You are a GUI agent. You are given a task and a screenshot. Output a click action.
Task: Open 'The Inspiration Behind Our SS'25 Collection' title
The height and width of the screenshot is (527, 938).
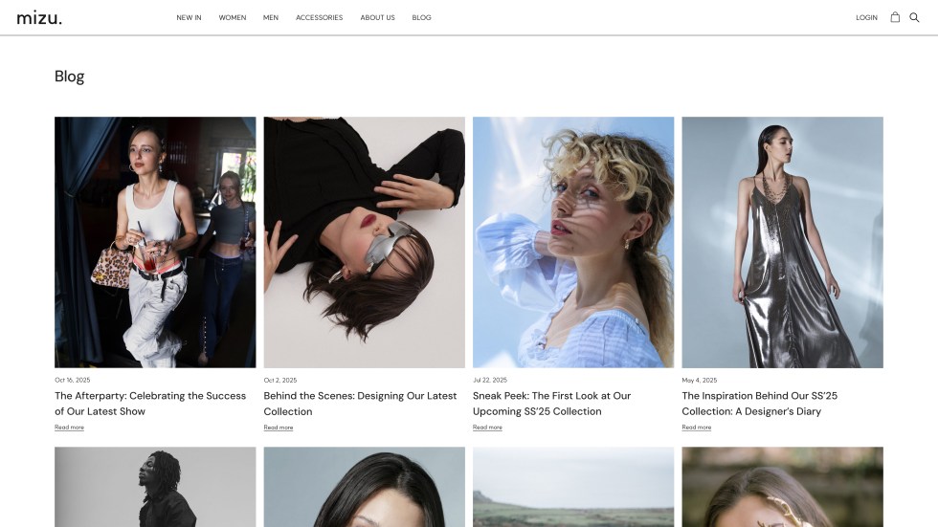pyautogui.click(x=760, y=404)
